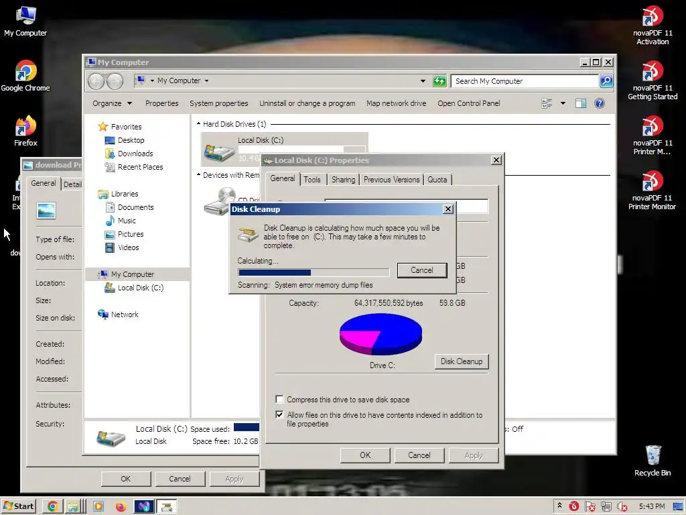Screen dimensions: 686x515
Task: Expand the address bar history dropdown
Action: point(423,81)
